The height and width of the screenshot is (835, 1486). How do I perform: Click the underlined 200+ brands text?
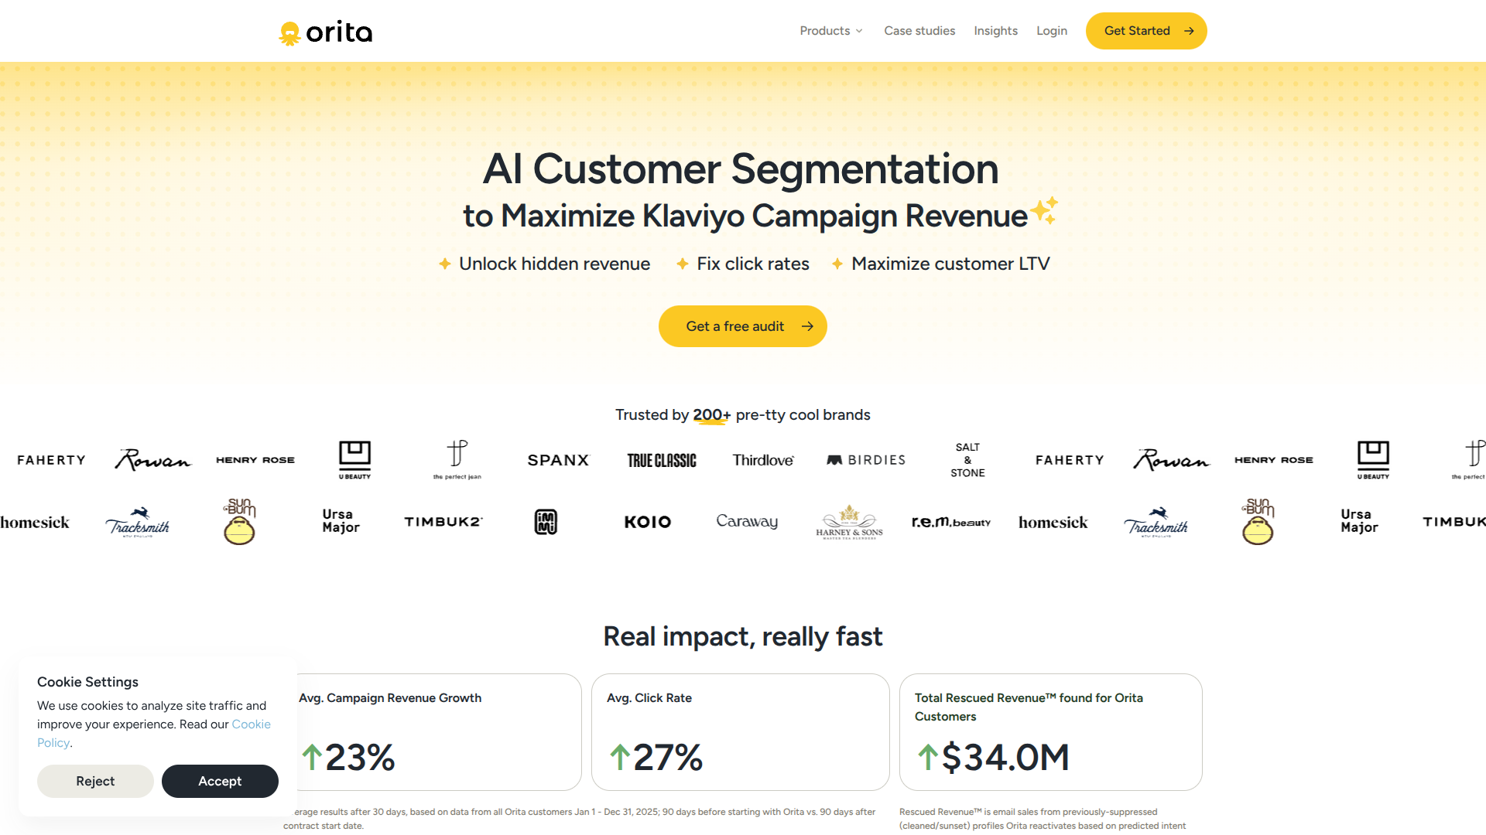tap(710, 414)
